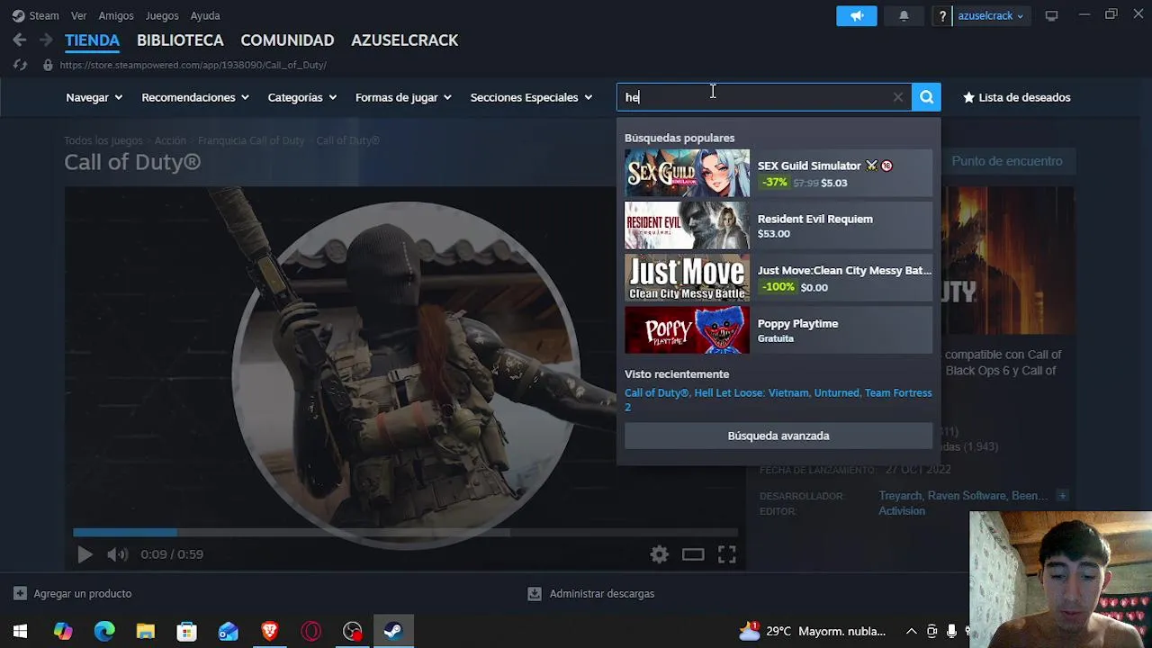This screenshot has height=648, width=1152.
Task: Click the question mark help icon
Action: [942, 15]
